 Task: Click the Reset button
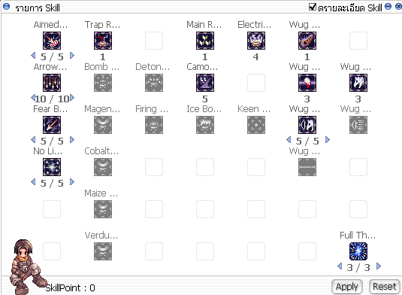point(384,286)
